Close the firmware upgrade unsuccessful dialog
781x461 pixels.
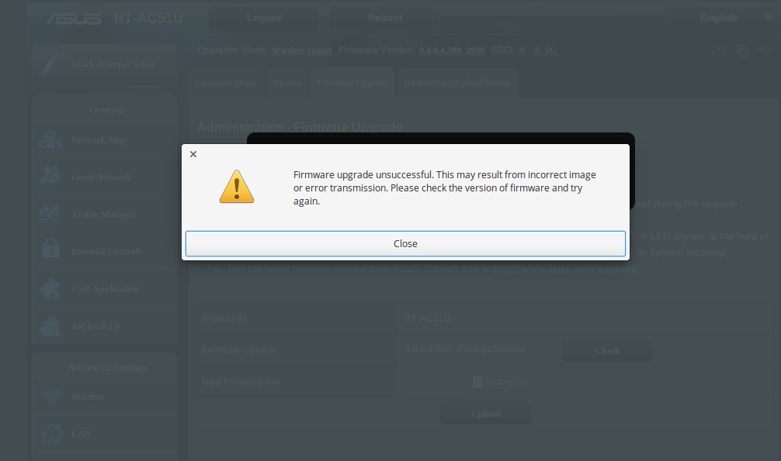click(405, 244)
